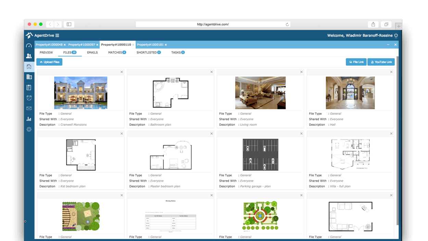The height and width of the screenshot is (241, 428).
Task: Open the alarm clock reminders icon
Action: [x=29, y=98]
